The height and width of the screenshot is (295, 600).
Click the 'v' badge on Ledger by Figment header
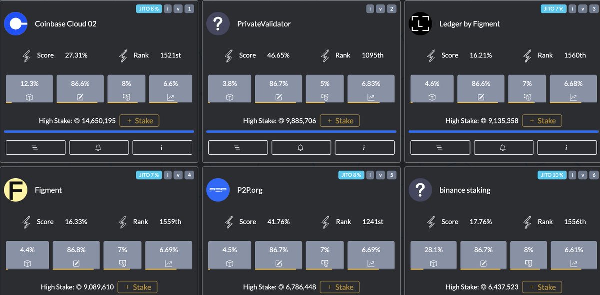[x=583, y=8]
